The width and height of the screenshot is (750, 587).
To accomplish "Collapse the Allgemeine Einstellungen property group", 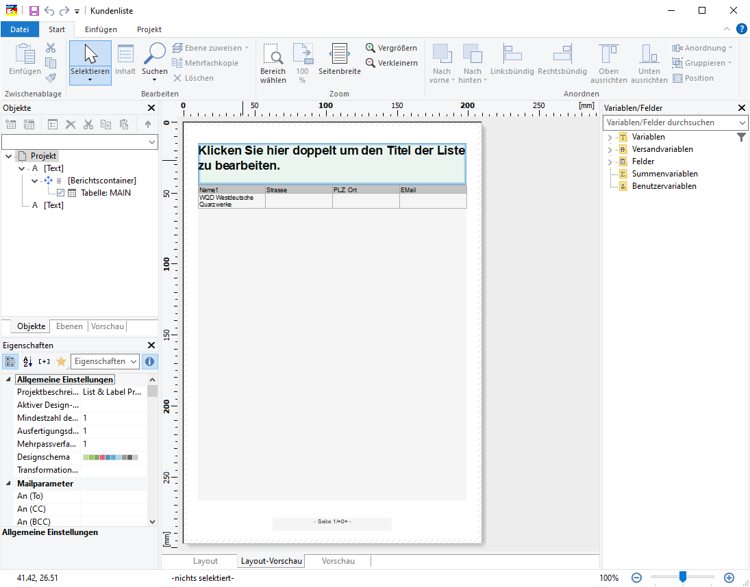I will [8, 379].
